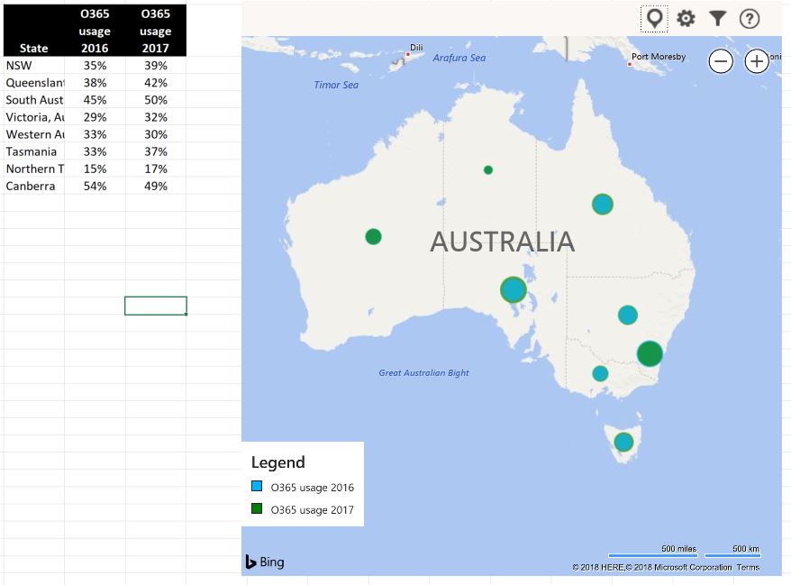The width and height of the screenshot is (791, 585).
Task: Select the Western Australia cell
Action: coord(34,134)
